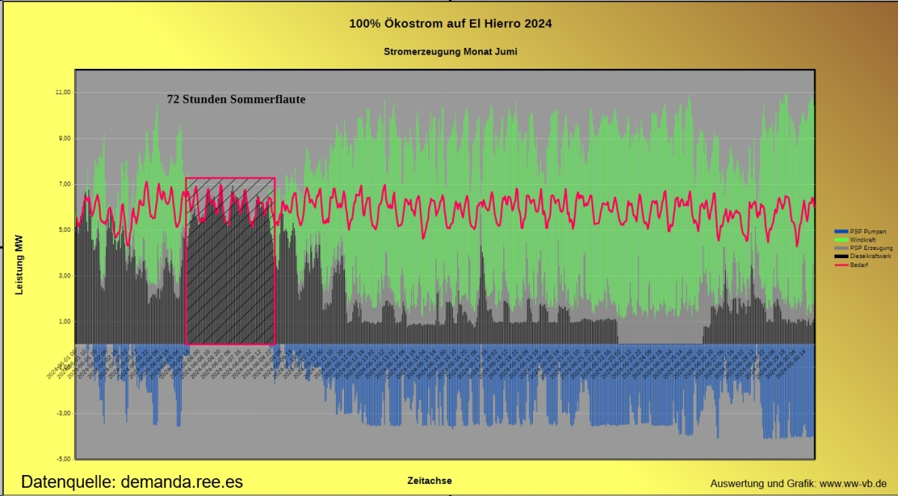This screenshot has height=496, width=898.
Task: Click the '72 Stunden Sommerflaute' annotation text
Action: point(236,99)
